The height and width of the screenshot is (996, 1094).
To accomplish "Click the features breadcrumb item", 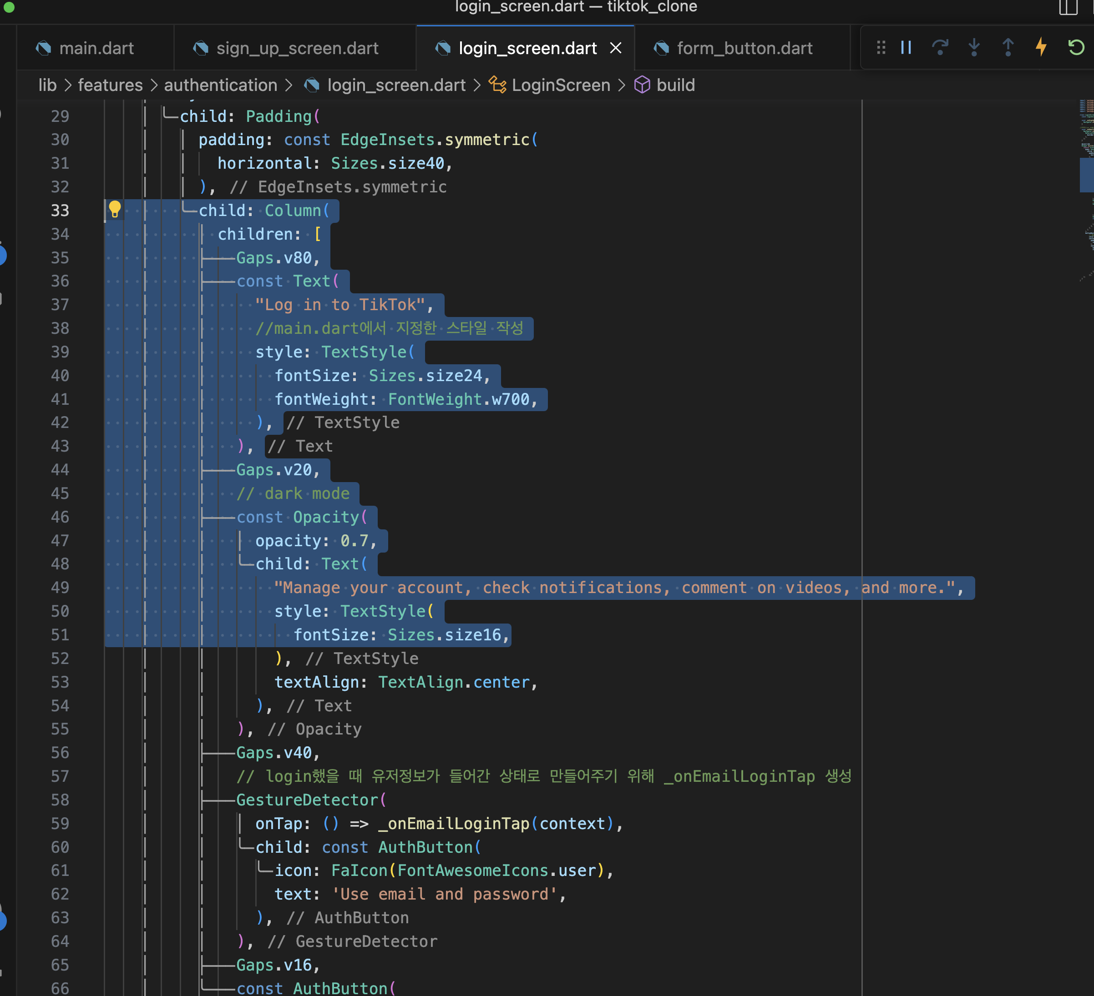I will click(110, 85).
